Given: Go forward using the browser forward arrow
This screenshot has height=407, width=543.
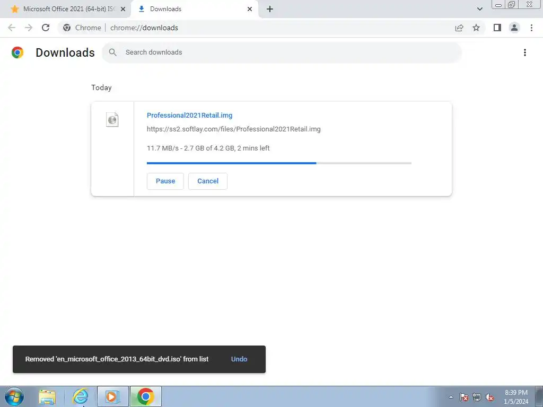Looking at the screenshot, I should click(x=29, y=28).
